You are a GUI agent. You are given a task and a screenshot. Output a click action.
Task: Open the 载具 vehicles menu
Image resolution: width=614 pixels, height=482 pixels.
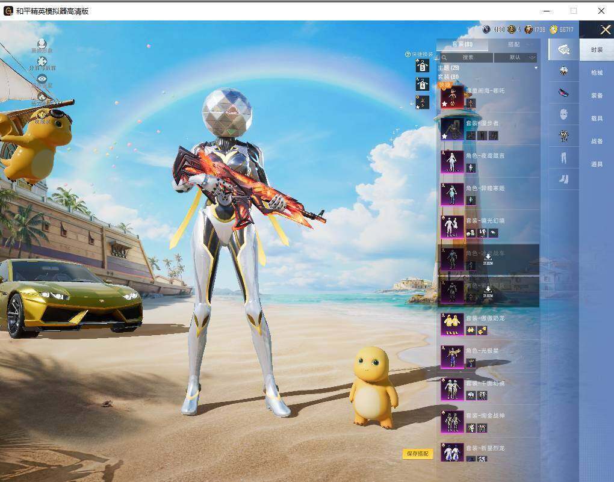[x=597, y=119]
